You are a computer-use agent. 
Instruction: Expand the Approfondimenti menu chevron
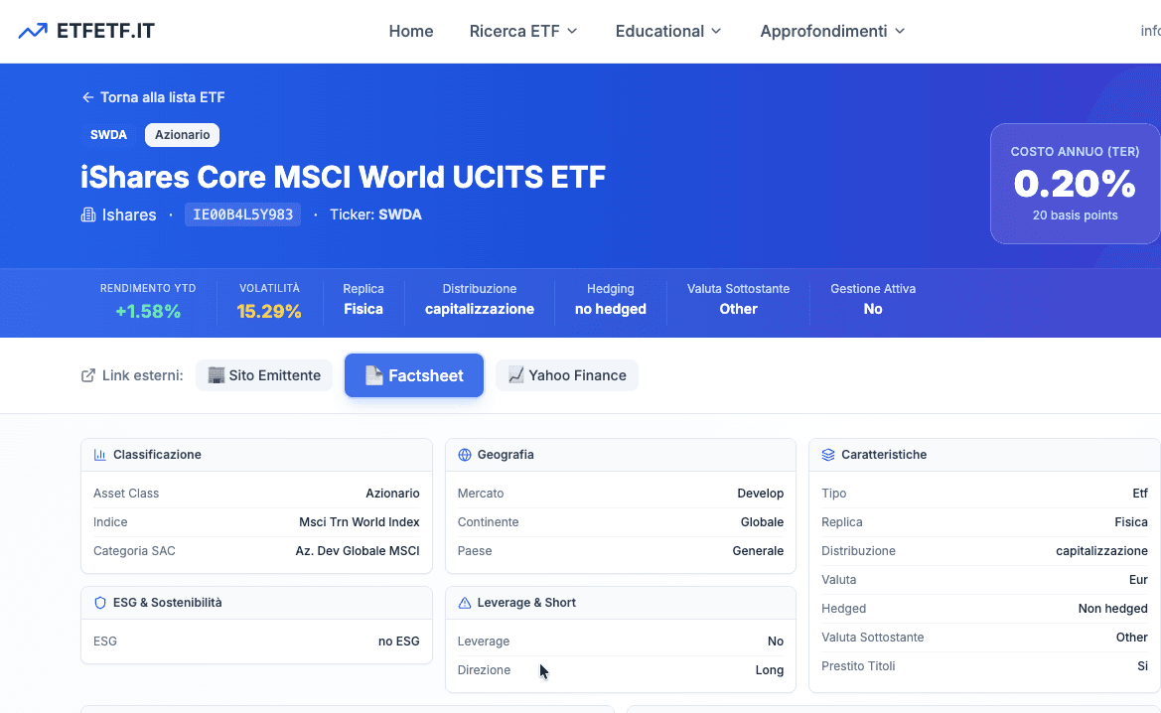[901, 31]
